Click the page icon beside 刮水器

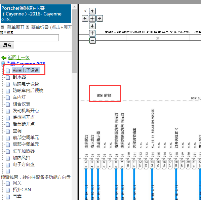8,77
